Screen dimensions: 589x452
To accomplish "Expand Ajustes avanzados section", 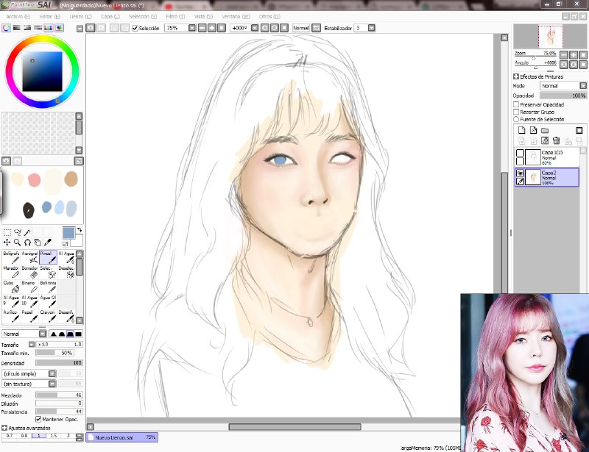I will [x=4, y=427].
